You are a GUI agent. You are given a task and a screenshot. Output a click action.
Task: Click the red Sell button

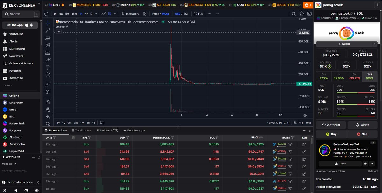(x=362, y=134)
